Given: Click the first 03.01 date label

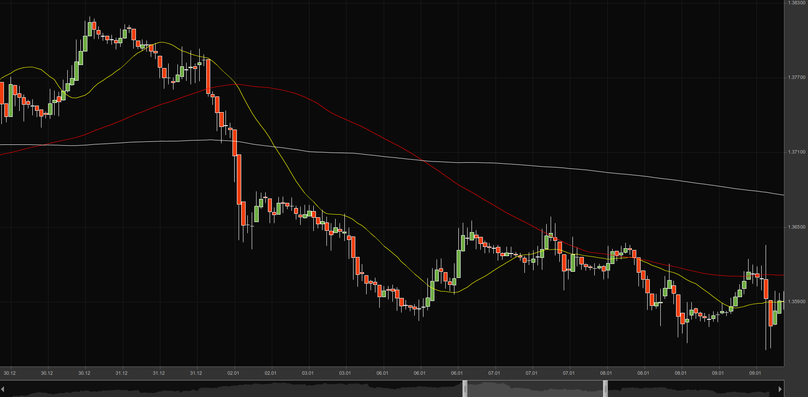Looking at the screenshot, I should tap(308, 373).
